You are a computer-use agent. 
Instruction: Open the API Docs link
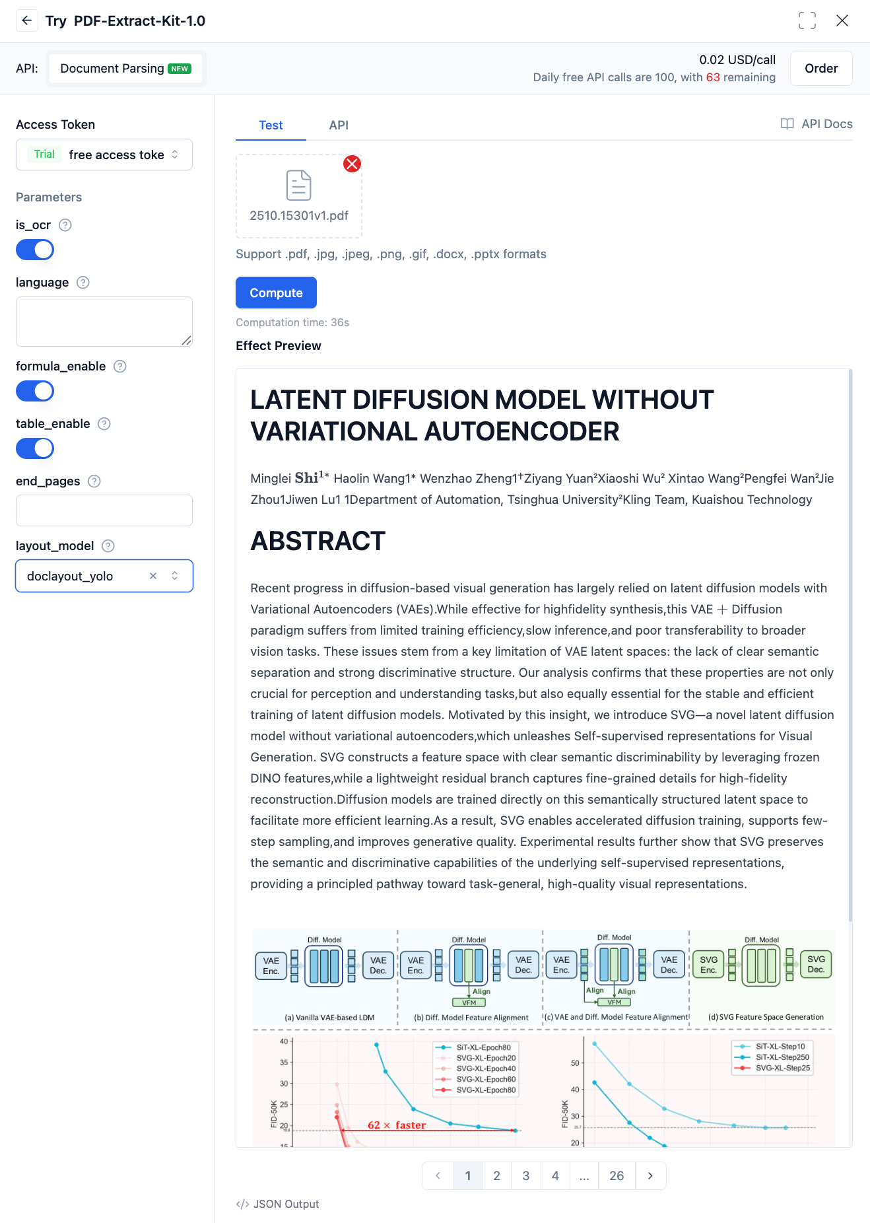[817, 124]
